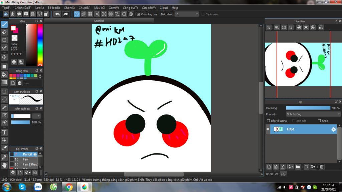Open Google Chrome from taskbar
This screenshot has height=192, width=342.
[69, 187]
